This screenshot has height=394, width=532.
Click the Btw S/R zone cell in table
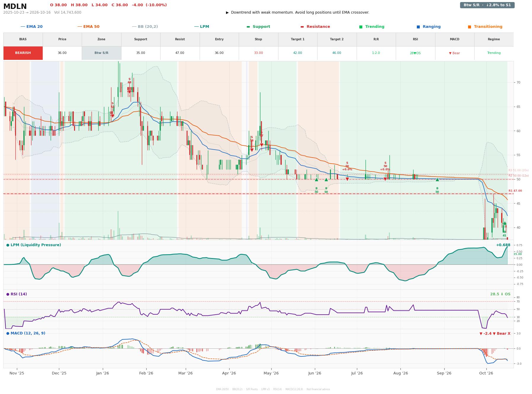(x=101, y=53)
